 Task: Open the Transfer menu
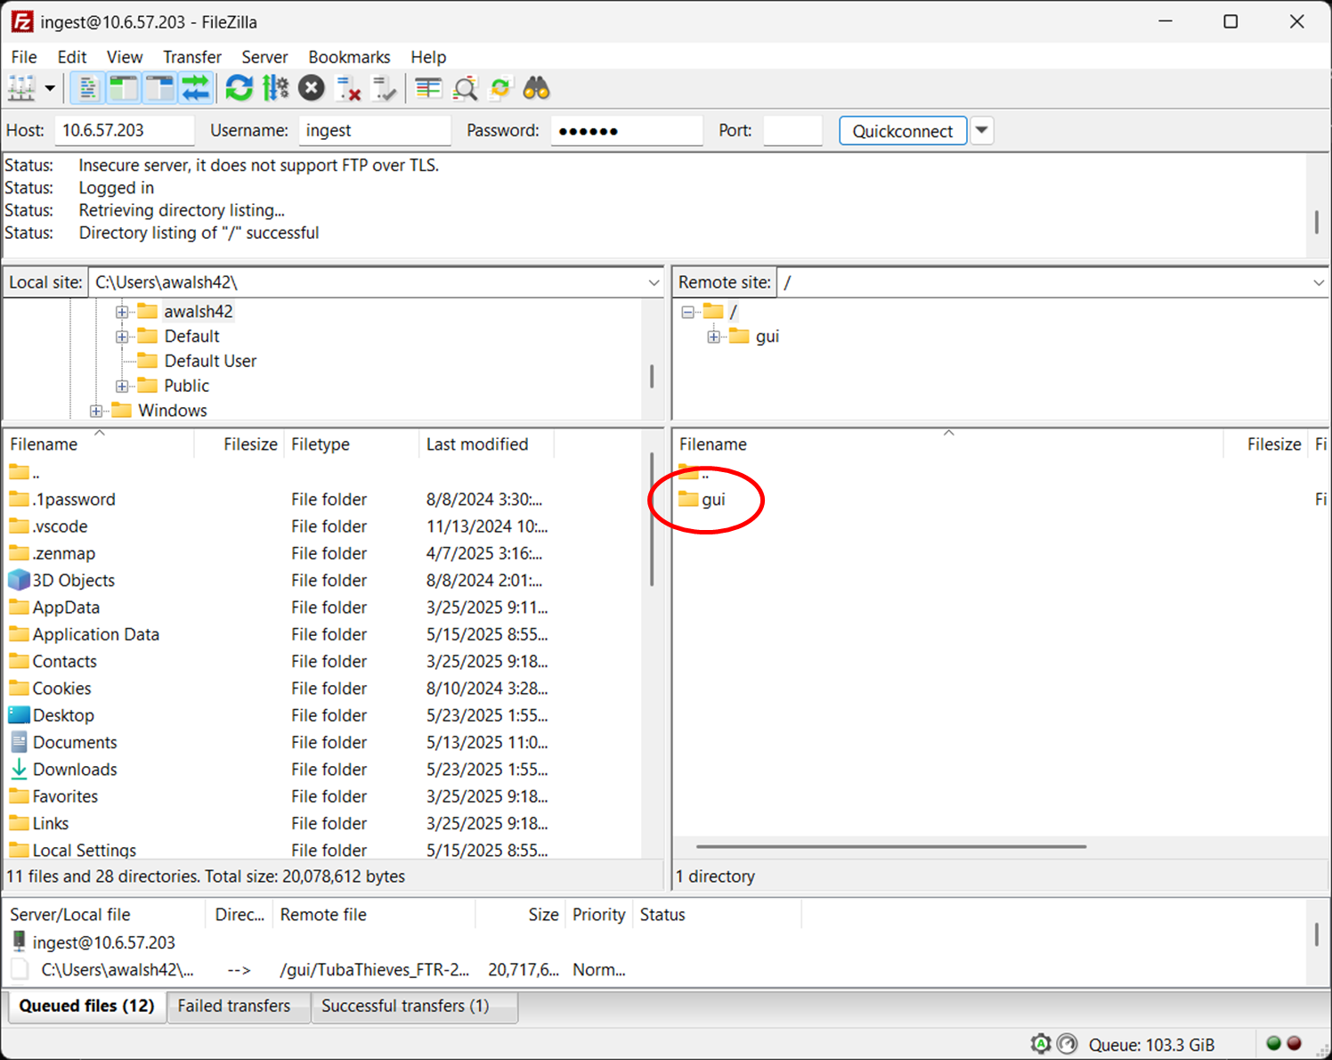pos(191,57)
